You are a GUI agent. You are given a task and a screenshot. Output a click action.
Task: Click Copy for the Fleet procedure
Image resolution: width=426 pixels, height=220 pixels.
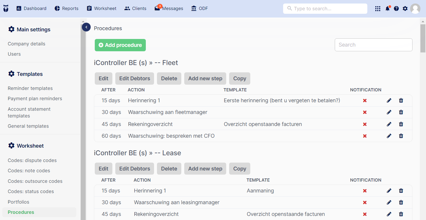(x=240, y=79)
